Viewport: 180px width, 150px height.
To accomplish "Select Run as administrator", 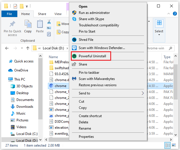I will tap(94, 13).
